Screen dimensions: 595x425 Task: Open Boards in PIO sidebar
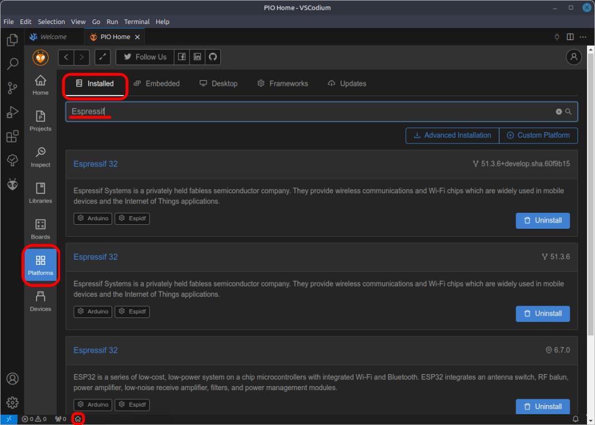40,229
